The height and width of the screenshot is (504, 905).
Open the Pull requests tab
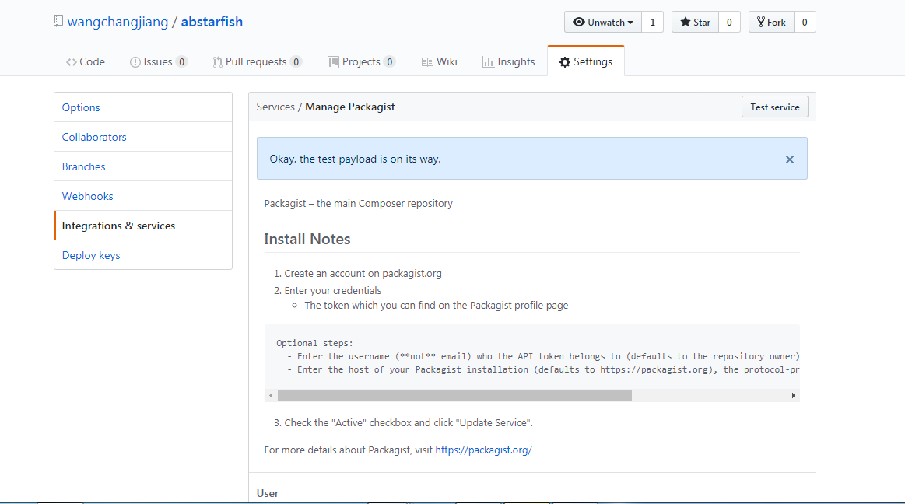[257, 61]
